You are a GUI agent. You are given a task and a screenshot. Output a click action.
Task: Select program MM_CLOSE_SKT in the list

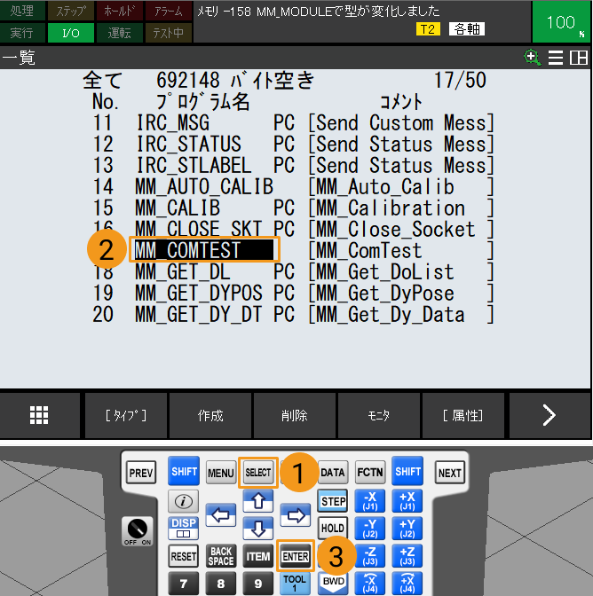199,229
